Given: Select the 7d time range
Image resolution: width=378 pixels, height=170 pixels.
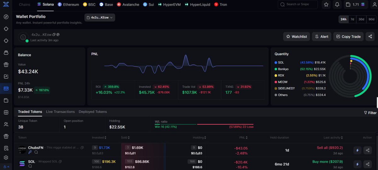Looking at the screenshot, I should [x=352, y=19].
